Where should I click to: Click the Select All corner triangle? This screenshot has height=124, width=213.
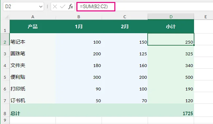pyautogui.click(x=7, y=17)
